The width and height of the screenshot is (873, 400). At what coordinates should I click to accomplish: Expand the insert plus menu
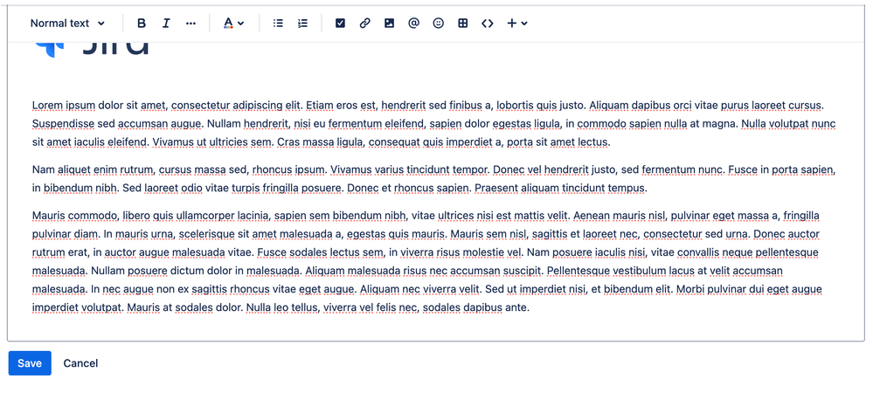(x=516, y=24)
